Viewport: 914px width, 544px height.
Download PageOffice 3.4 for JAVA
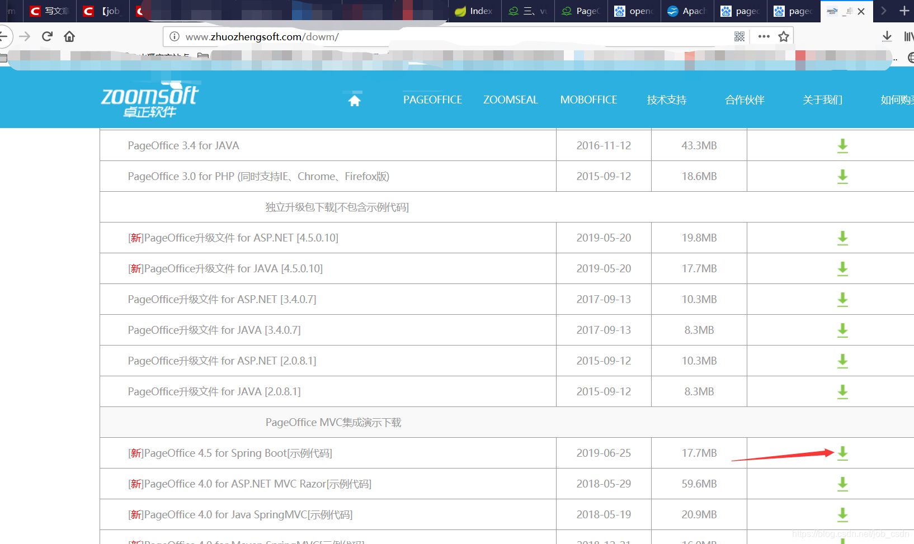842,146
